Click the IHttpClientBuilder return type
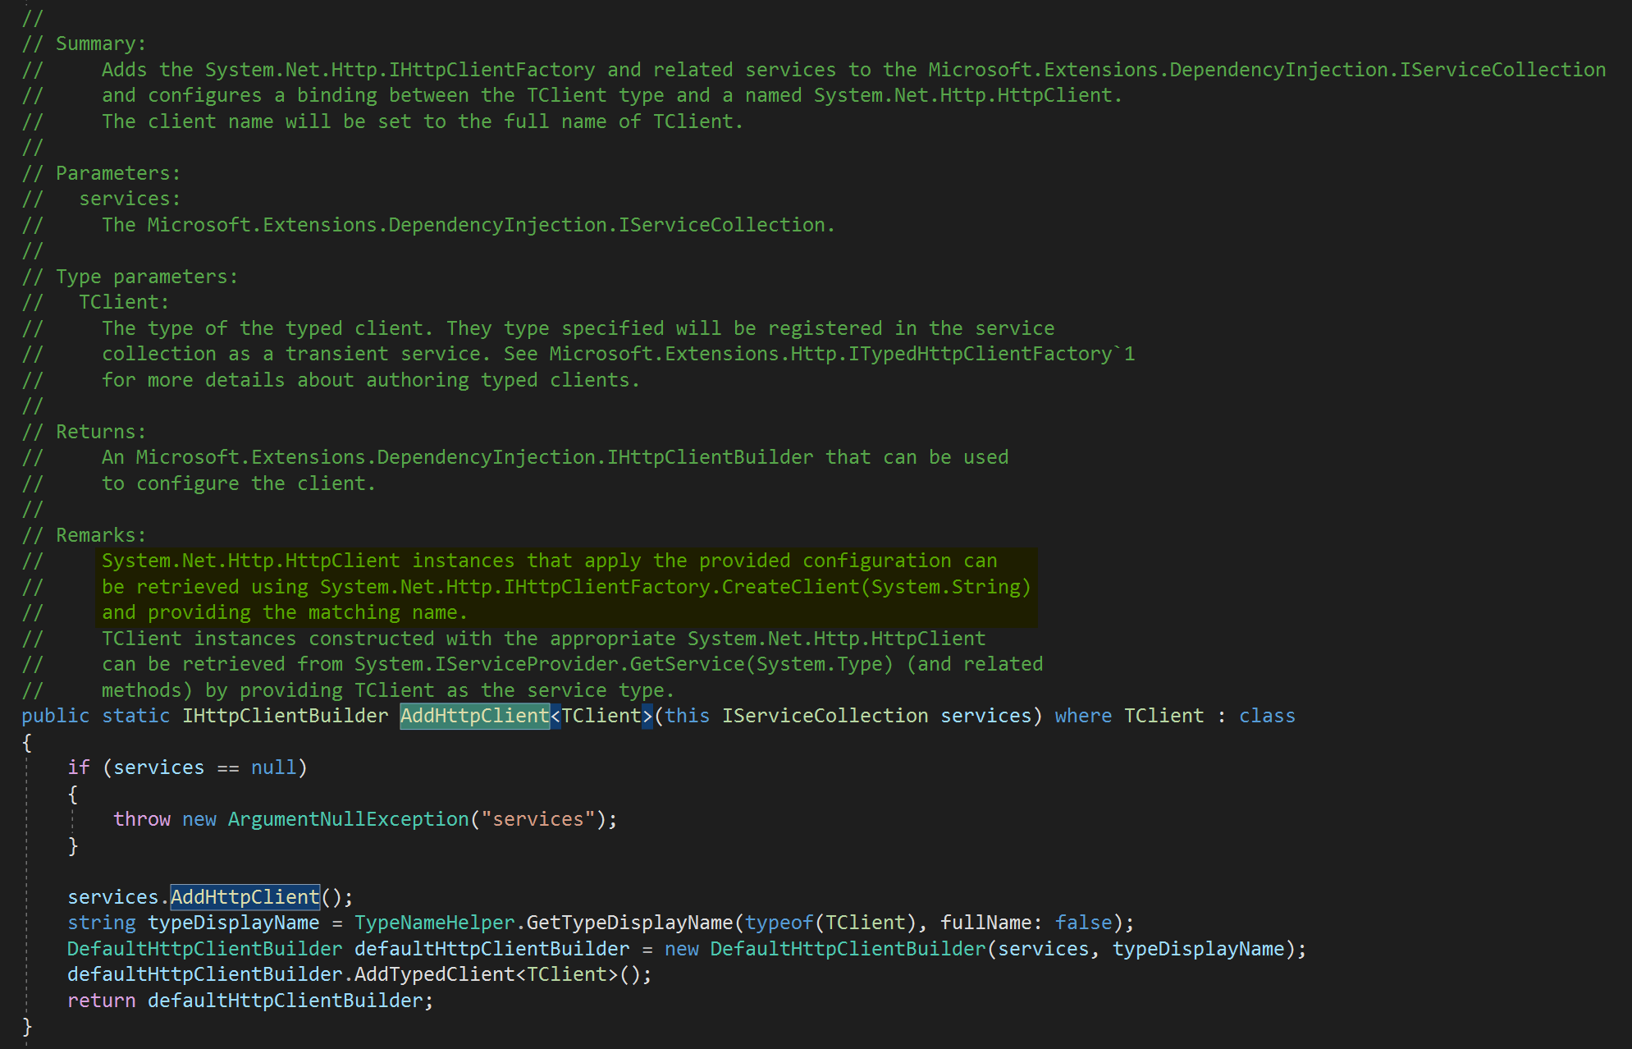1632x1049 pixels. click(284, 715)
